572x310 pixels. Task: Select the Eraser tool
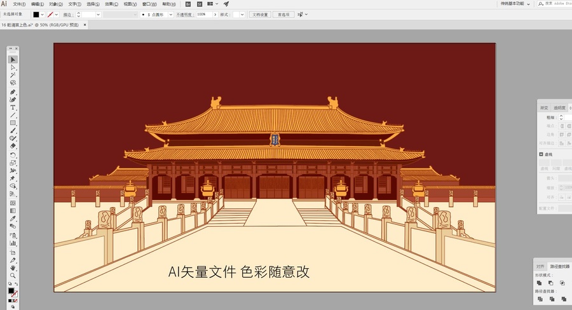click(13, 146)
